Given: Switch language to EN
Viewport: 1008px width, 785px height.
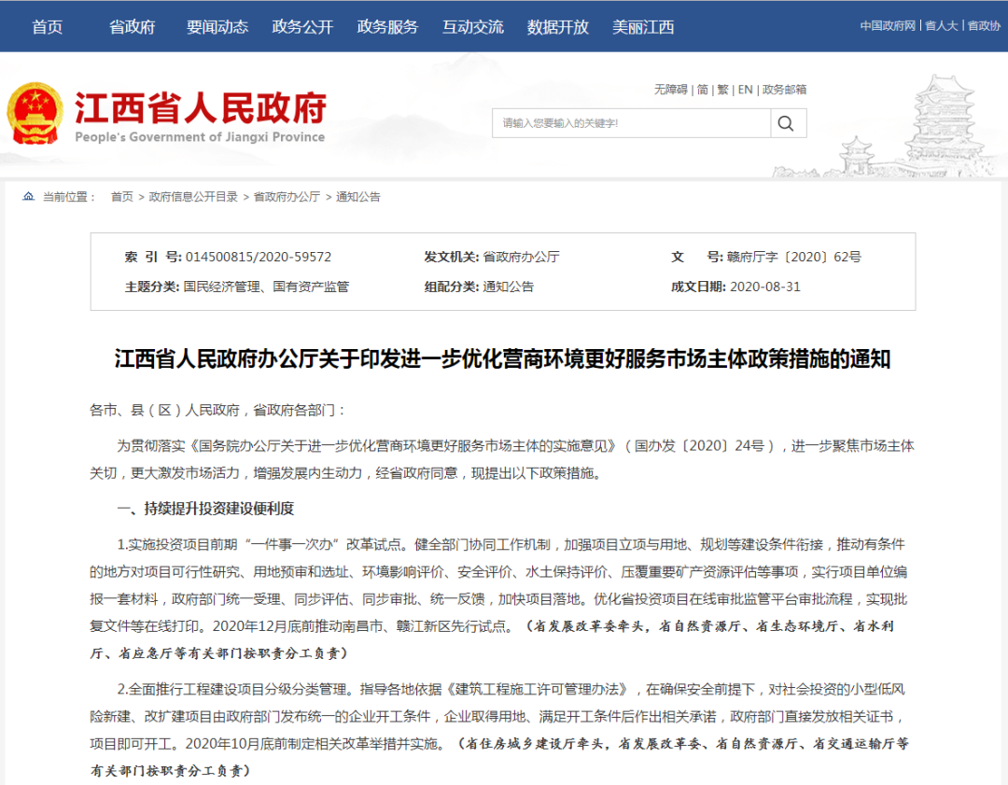Looking at the screenshot, I should [x=745, y=90].
